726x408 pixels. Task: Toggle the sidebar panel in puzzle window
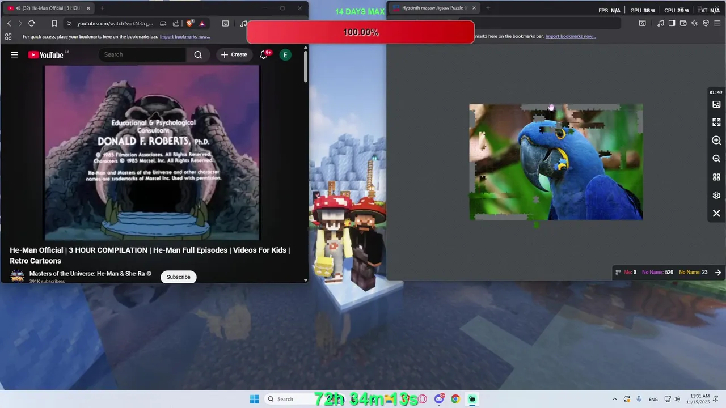pos(672,23)
